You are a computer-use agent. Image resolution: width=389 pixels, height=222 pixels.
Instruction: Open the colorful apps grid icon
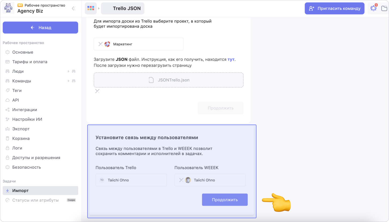coord(91,8)
